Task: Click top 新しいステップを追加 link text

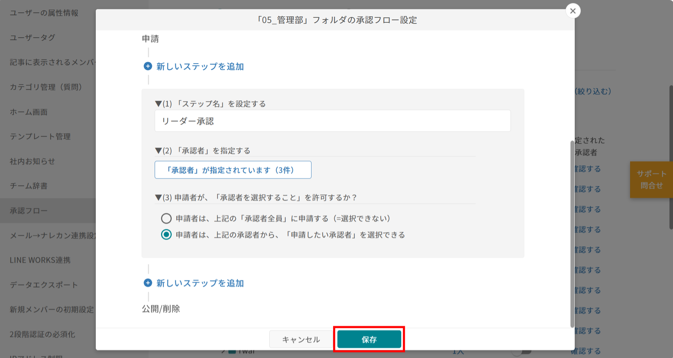Action: tap(200, 67)
